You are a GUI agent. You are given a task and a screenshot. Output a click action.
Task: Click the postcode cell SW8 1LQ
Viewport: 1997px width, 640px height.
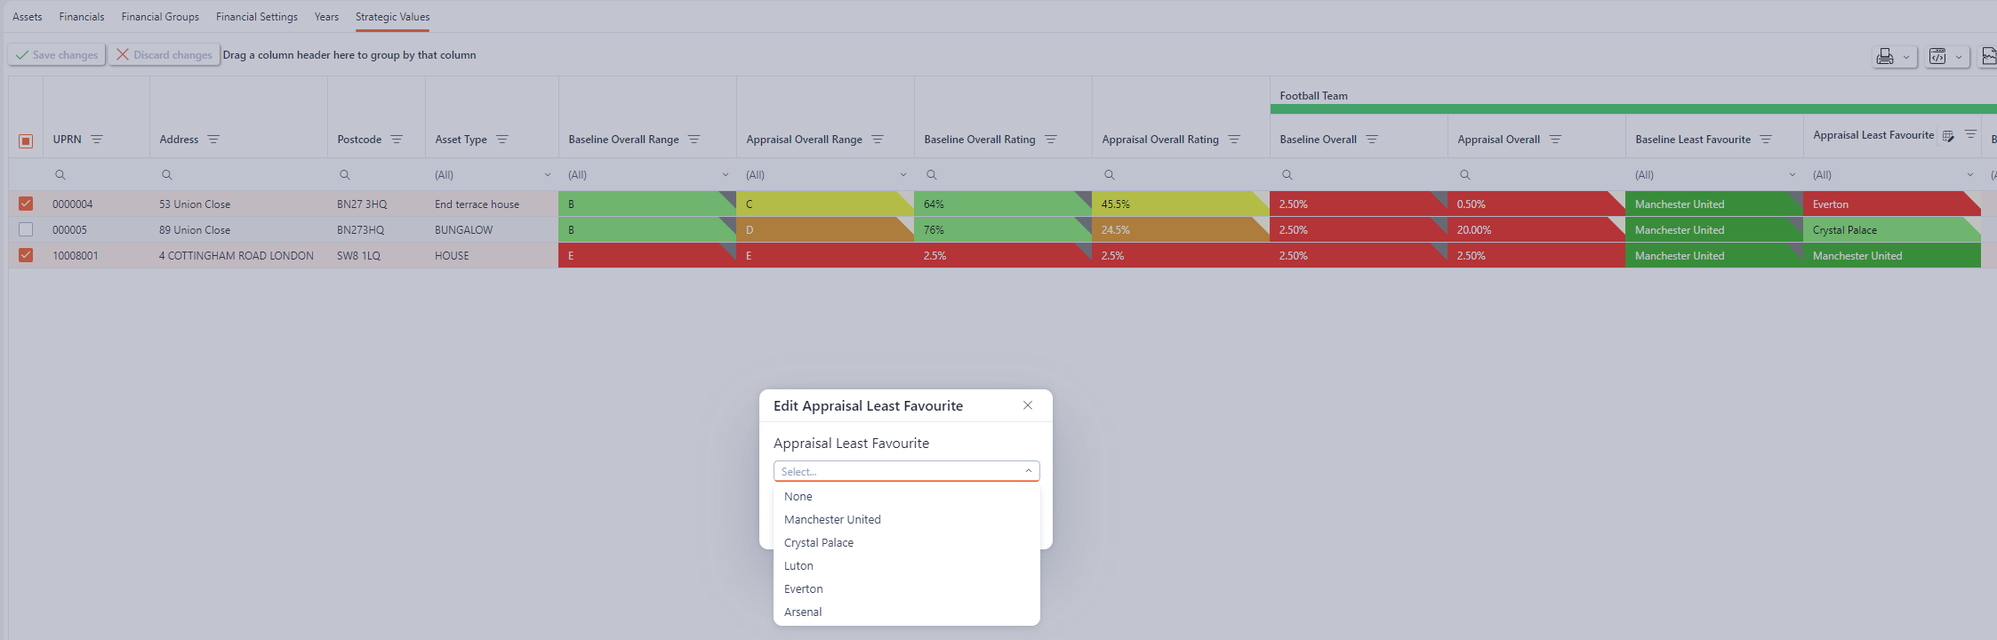coord(376,255)
